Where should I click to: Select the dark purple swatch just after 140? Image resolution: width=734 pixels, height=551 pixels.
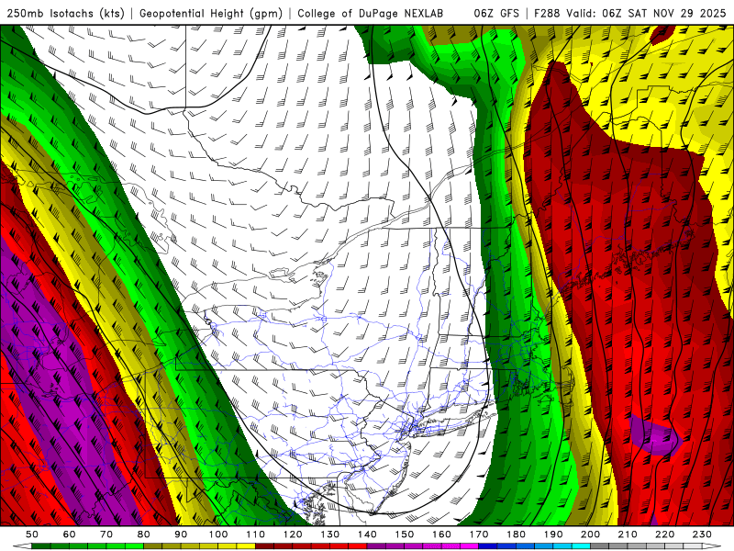click(x=376, y=545)
